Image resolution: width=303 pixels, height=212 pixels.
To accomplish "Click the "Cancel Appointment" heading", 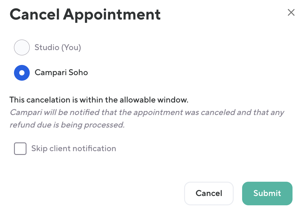I will point(85,14).
